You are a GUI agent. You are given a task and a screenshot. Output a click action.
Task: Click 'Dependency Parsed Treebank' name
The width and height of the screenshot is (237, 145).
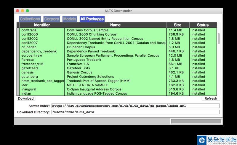(91, 51)
